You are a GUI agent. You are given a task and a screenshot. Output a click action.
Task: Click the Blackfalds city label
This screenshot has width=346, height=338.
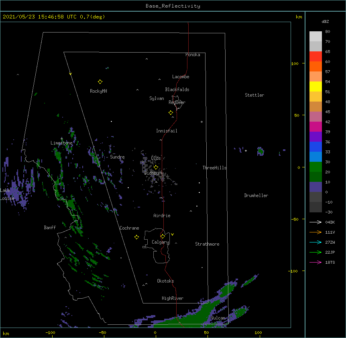tap(177, 90)
